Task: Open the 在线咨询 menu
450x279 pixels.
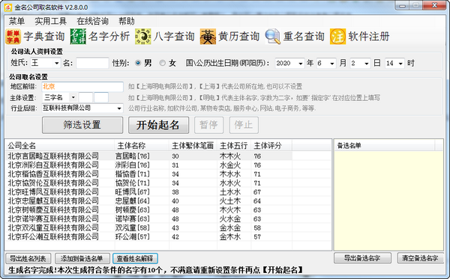Action: [93, 21]
